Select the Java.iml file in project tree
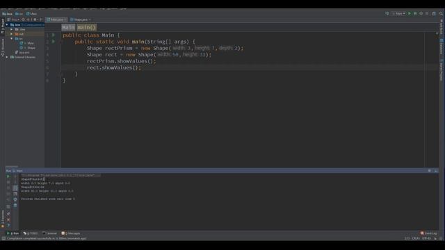Viewport: 445px width, 250px height. 22,53
